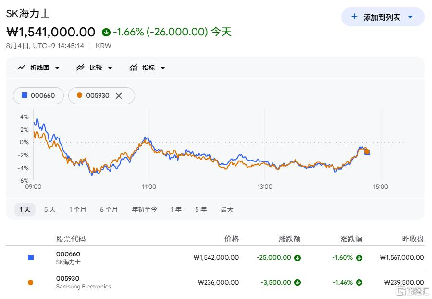
Task: Click the 股票代码 column header
Action: 71,239
